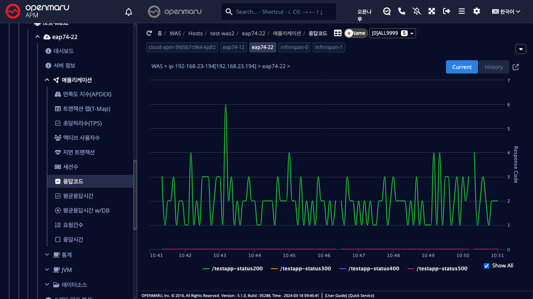Toggle /testapp-status200 series in legend
This screenshot has height=299, width=533.
pyautogui.click(x=233, y=269)
